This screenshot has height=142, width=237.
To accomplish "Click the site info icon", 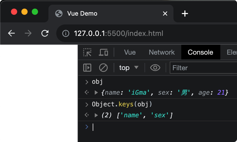I will click(x=66, y=34).
